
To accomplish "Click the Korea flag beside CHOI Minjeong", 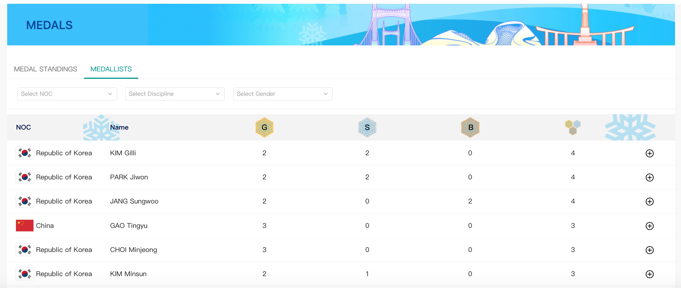I will point(25,250).
